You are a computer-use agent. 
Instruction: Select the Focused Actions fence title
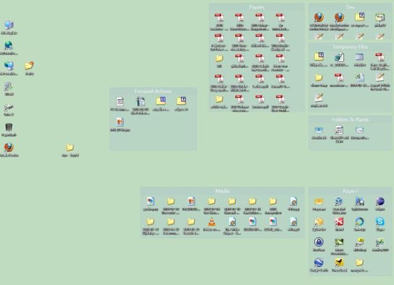tap(153, 91)
